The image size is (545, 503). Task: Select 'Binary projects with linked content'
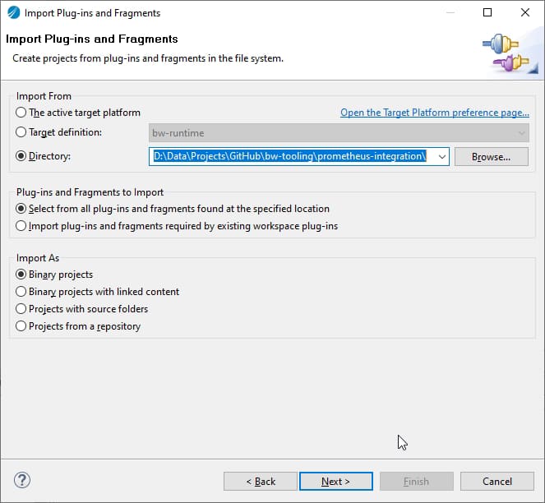(x=21, y=292)
